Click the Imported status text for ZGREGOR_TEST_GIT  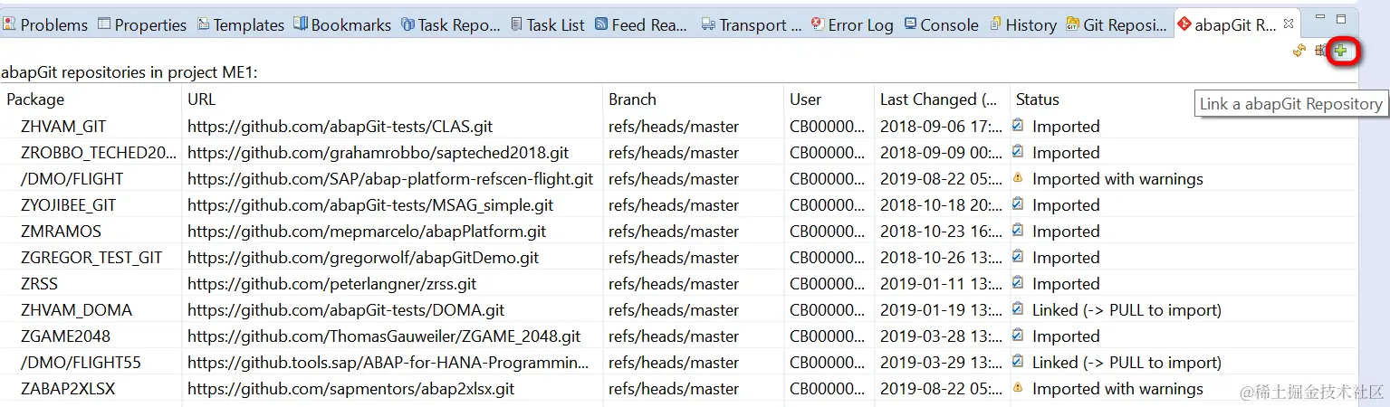click(x=1066, y=258)
